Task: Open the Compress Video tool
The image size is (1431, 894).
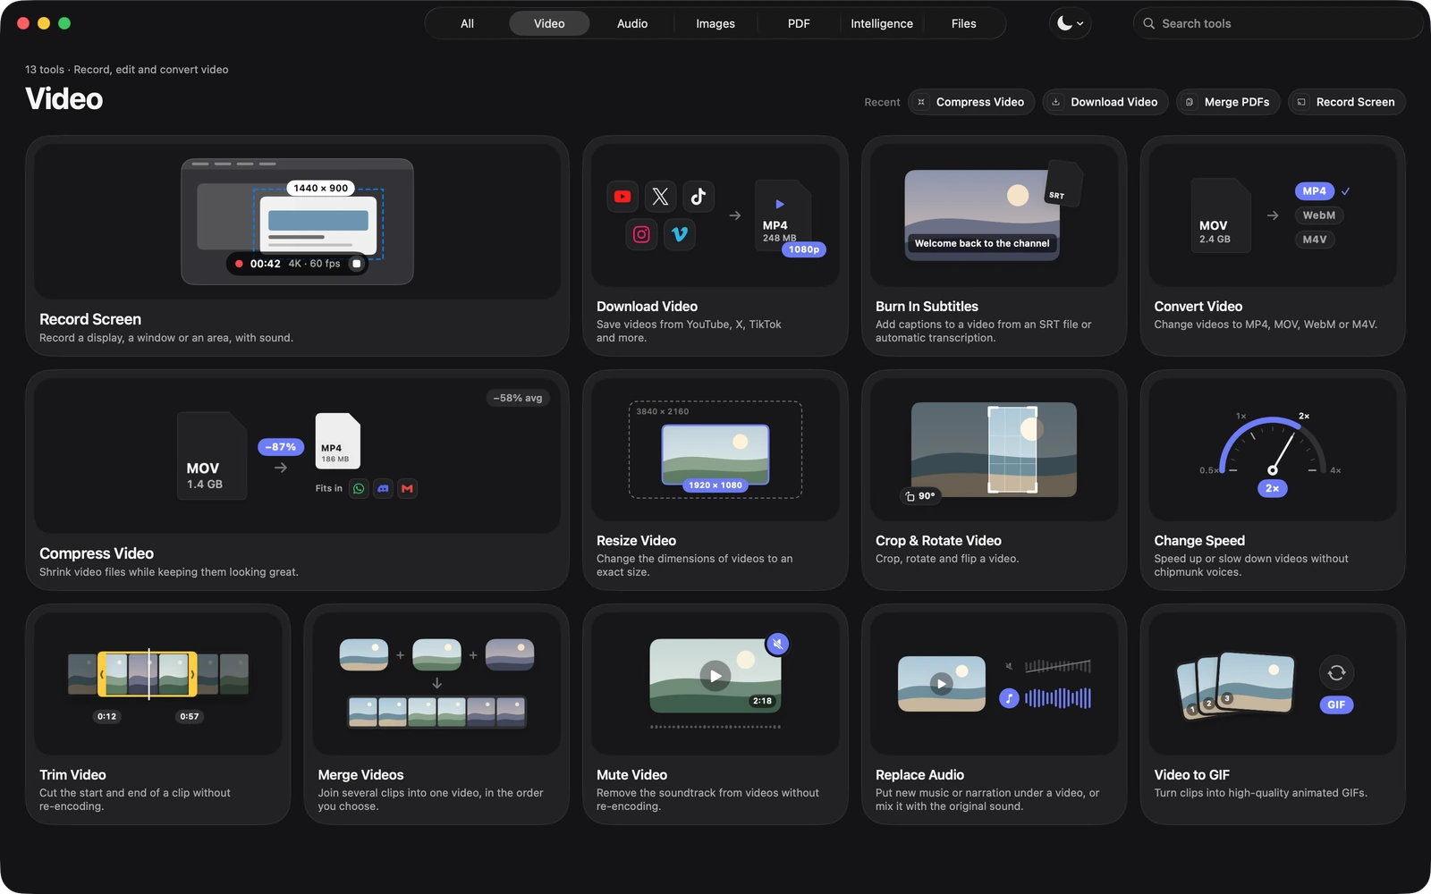Action: pos(297,480)
